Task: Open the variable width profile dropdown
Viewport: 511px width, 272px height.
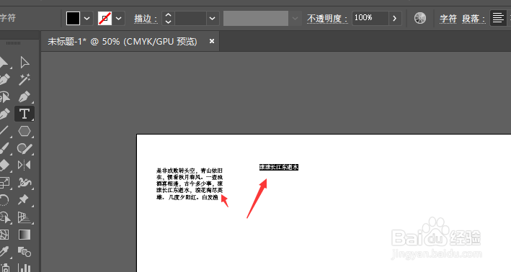Action: click(296, 18)
